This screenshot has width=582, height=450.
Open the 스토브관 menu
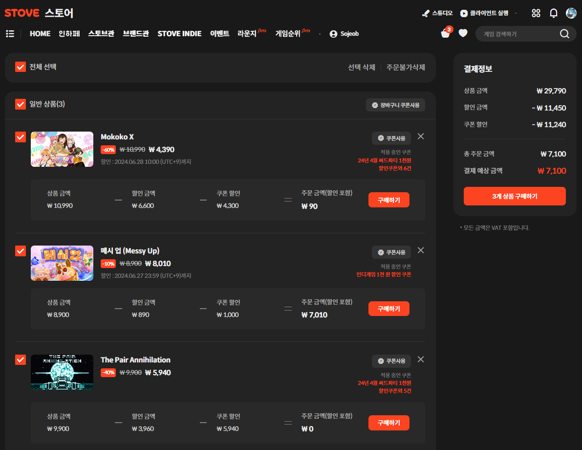(101, 34)
